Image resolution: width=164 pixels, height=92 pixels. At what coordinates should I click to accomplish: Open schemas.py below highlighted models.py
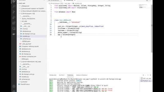[27, 39]
